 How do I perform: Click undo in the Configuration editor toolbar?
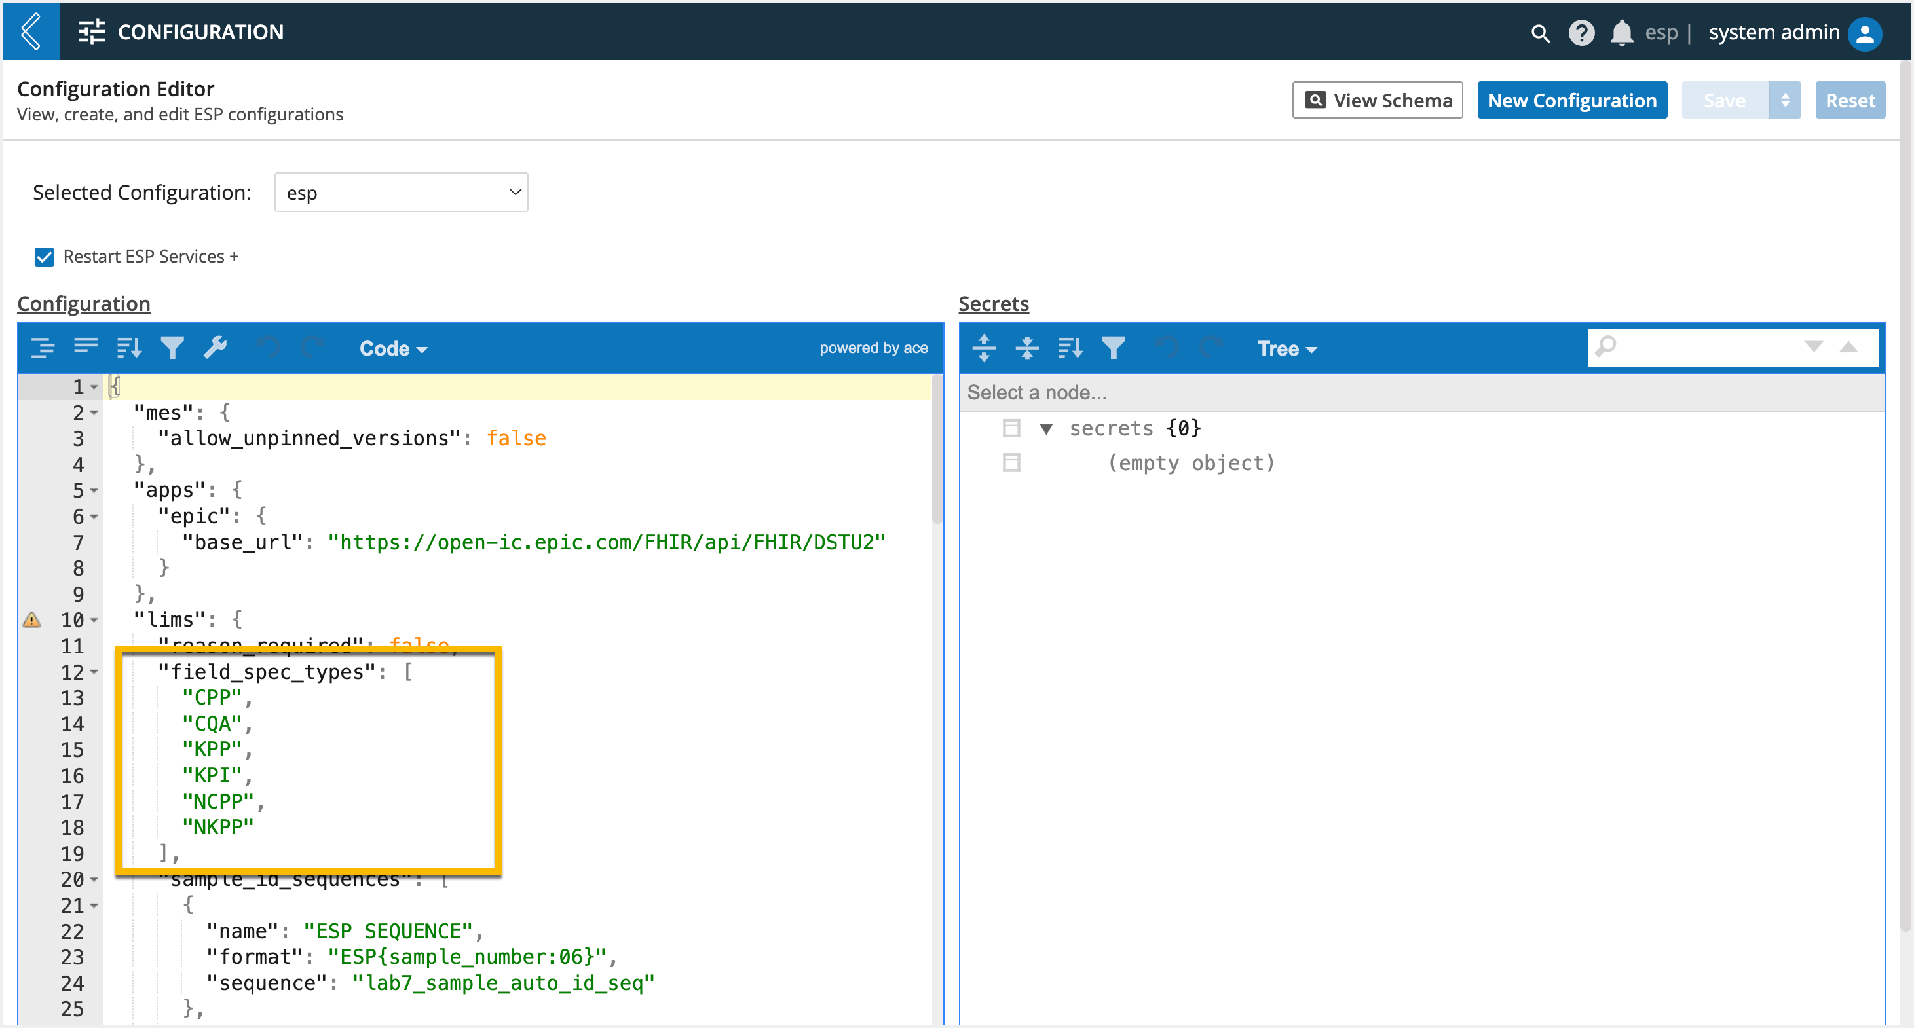click(x=269, y=348)
